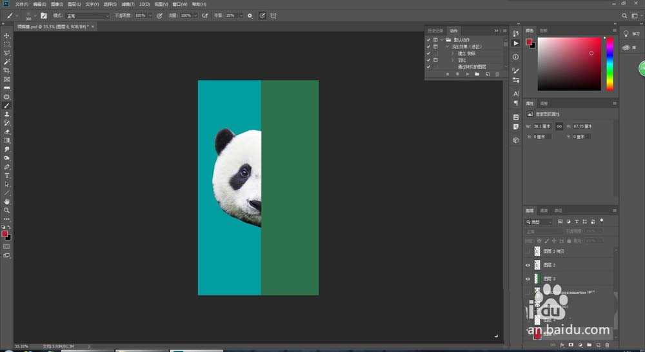Image resolution: width=645 pixels, height=352 pixels.
Task: Switch to the 历史记录 panel tab
Action: 437,30
